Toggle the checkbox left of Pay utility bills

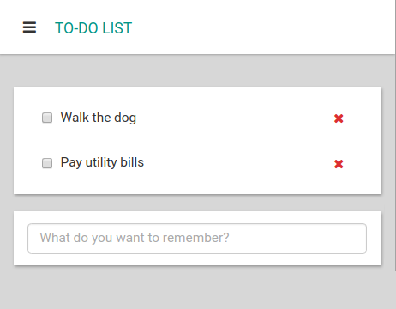(x=47, y=163)
